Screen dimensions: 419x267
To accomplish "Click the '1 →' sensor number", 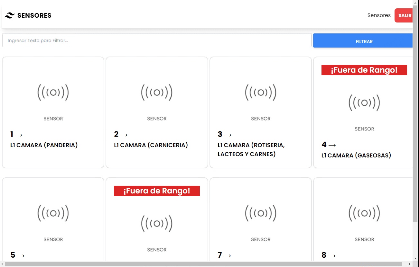I will (16, 134).
